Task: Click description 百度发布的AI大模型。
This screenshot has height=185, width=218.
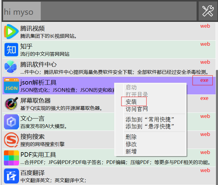Action: coord(44,126)
